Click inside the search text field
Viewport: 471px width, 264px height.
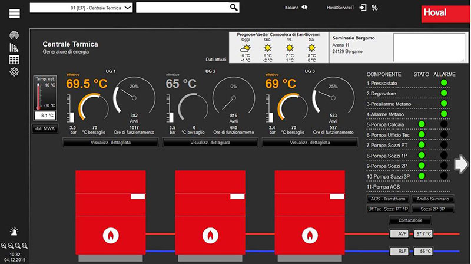click(x=181, y=7)
